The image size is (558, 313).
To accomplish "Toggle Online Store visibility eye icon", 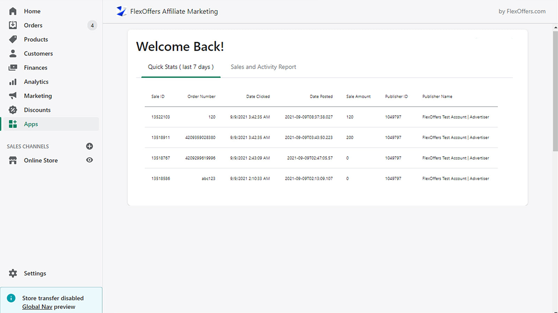I will coord(89,160).
